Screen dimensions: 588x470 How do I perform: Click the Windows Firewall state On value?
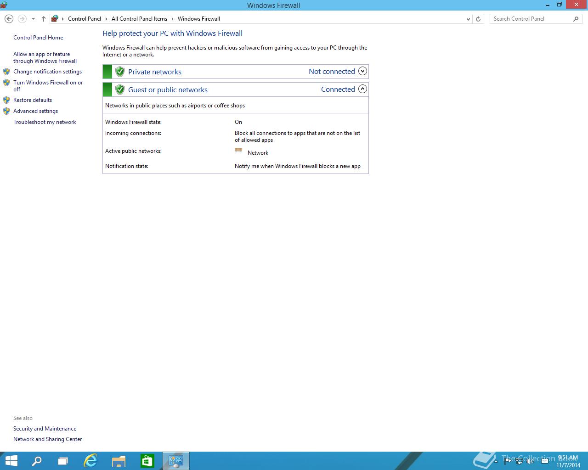click(x=238, y=122)
